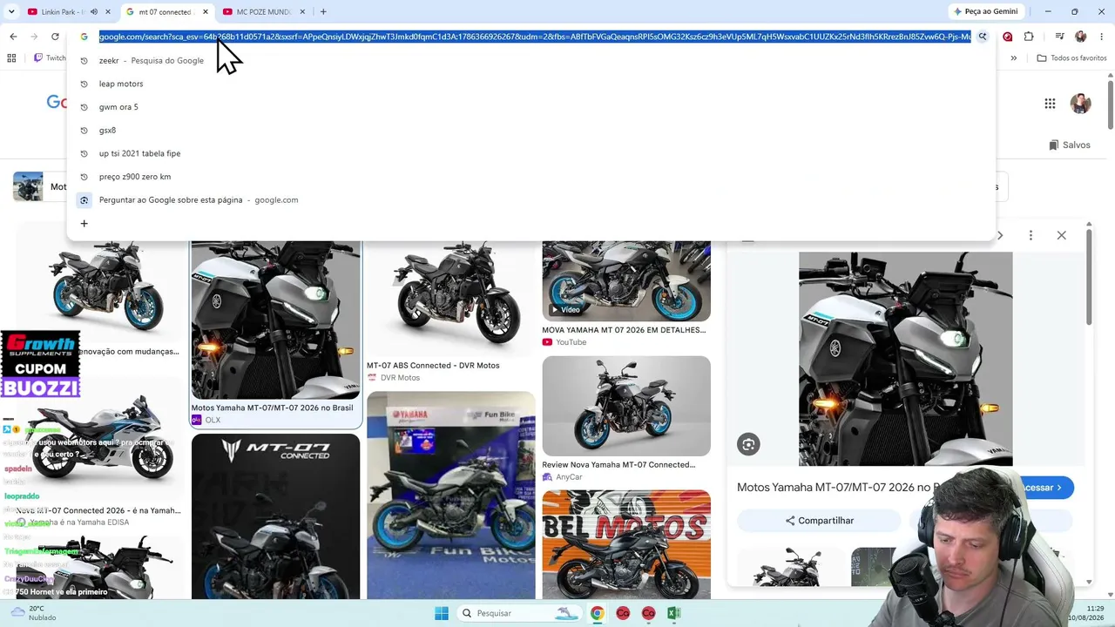
Task: Open the Chrome profile avatar in toolbar
Action: click(1080, 37)
